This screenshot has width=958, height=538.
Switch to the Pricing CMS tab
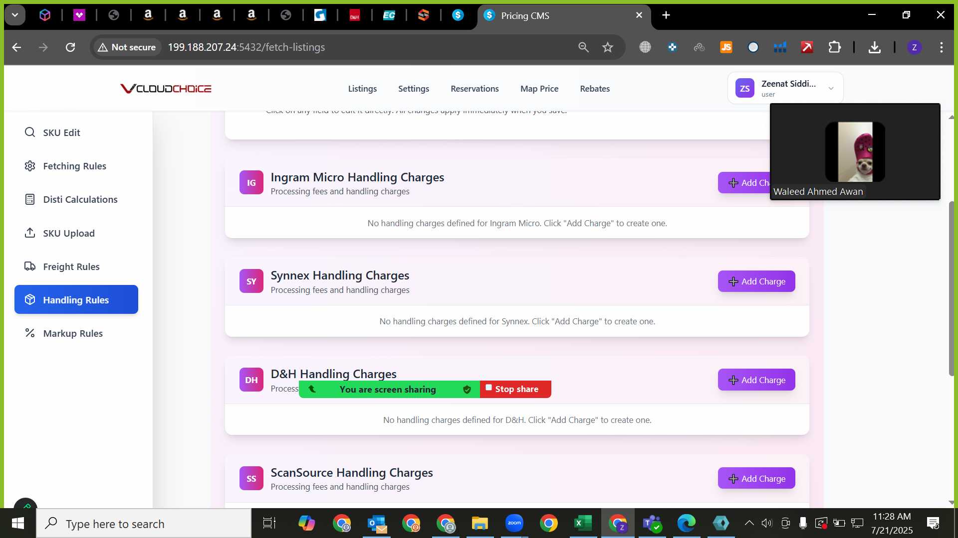point(564,15)
